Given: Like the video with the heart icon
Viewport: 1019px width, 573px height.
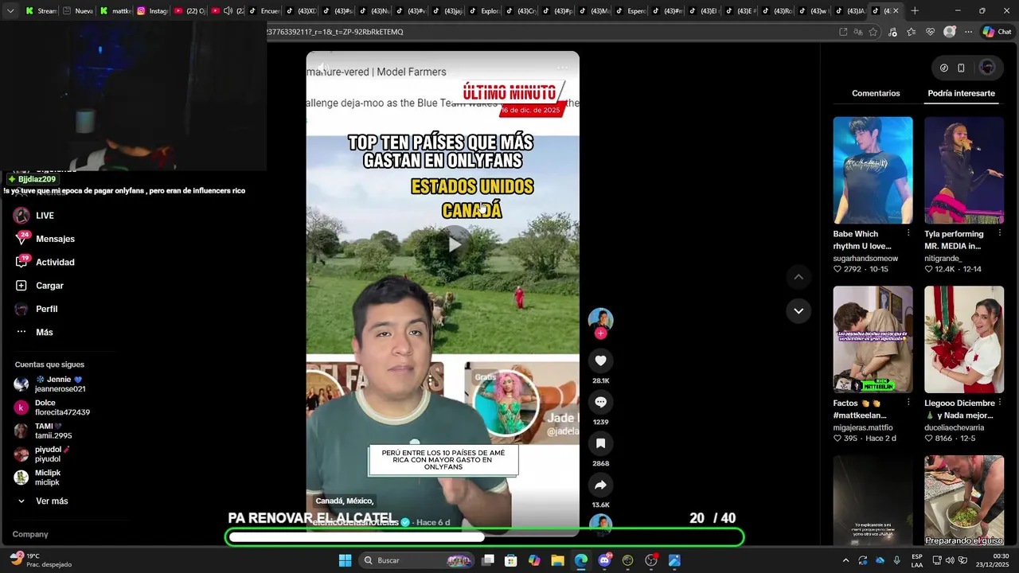Looking at the screenshot, I should tap(600, 361).
